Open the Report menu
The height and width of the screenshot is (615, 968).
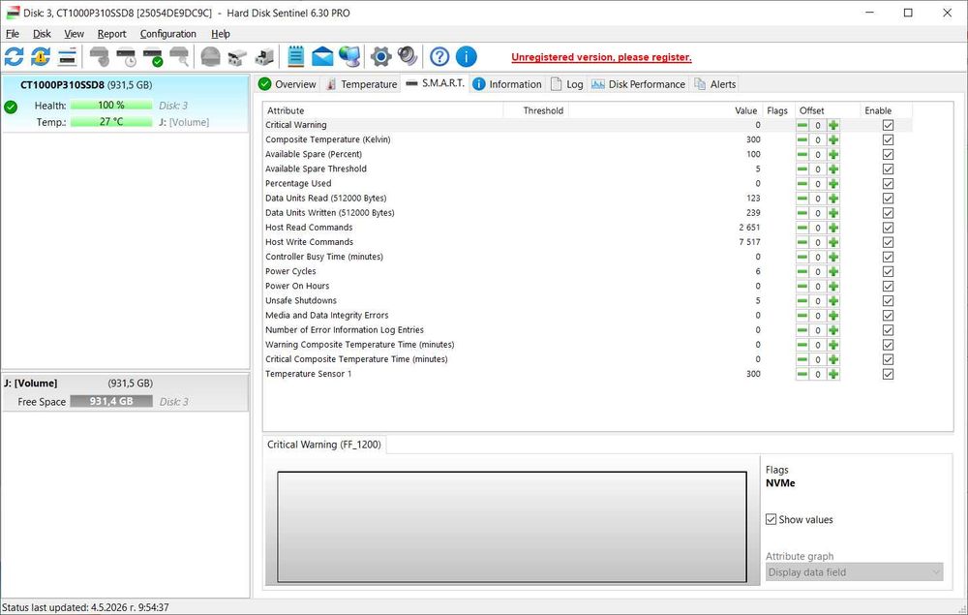click(x=111, y=34)
